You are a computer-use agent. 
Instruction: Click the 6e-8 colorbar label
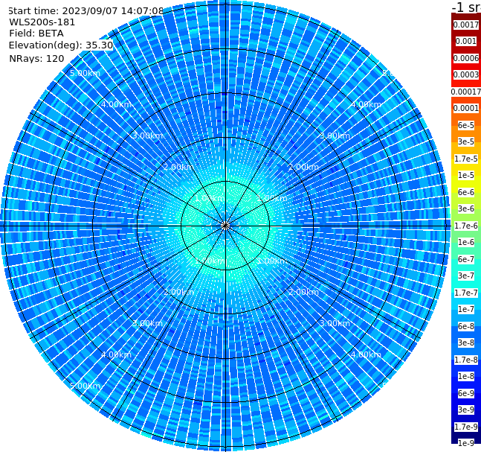(x=466, y=326)
